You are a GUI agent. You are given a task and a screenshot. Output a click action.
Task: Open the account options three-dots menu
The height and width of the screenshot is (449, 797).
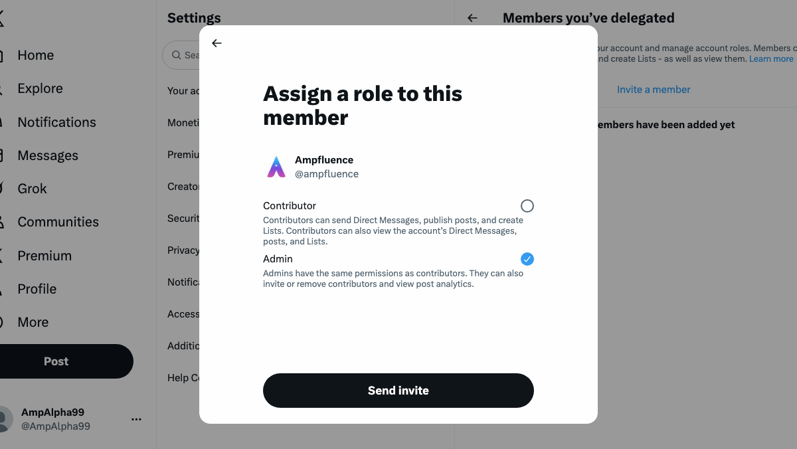tap(137, 419)
